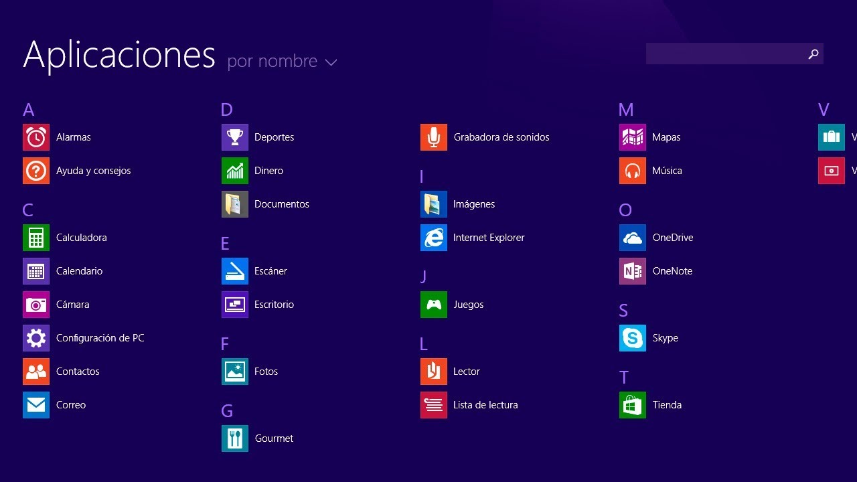
Task: Click the 'Música' label
Action: (x=667, y=171)
